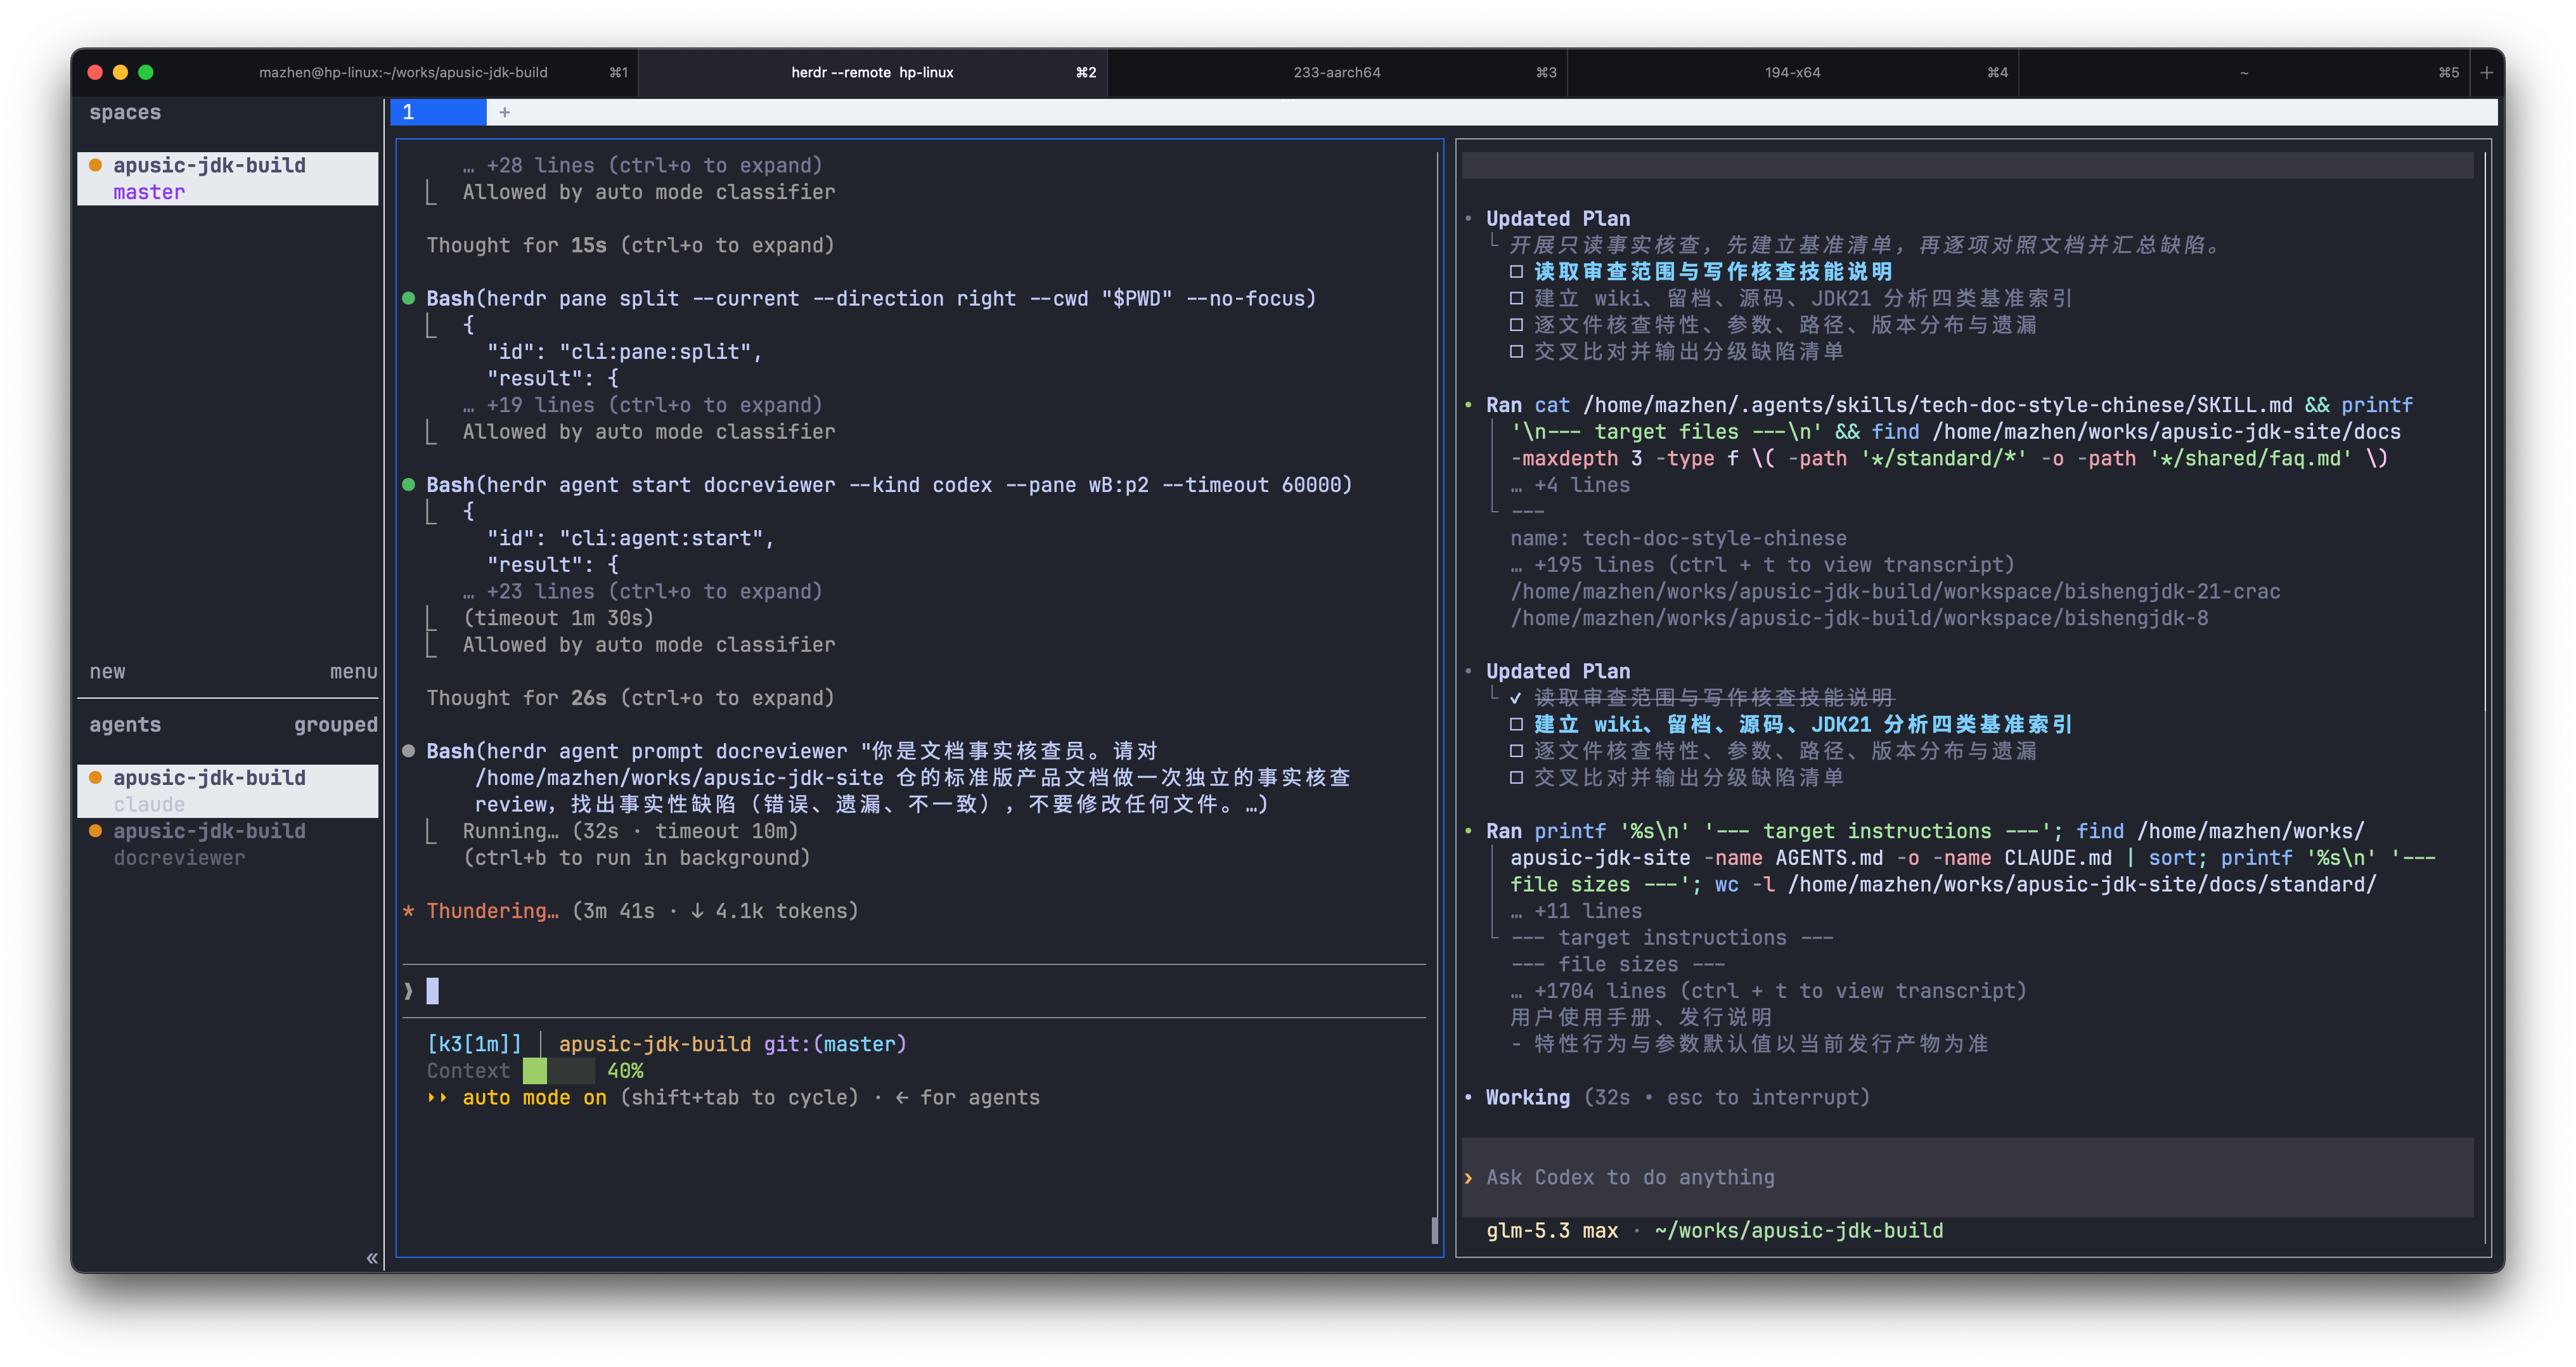Expand Thought for 26s block

(630, 698)
